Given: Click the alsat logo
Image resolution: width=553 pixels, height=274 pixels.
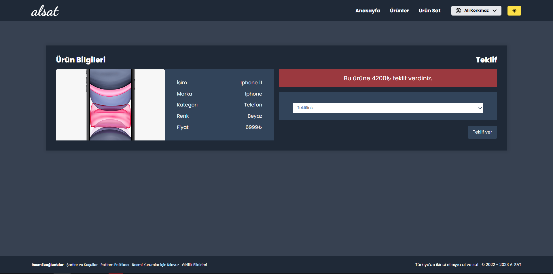Looking at the screenshot, I should click(x=45, y=11).
